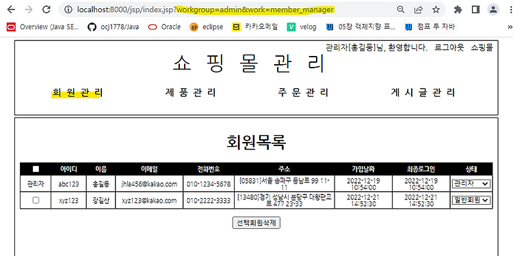513x256 pixels.
Task: Go back with the browser back arrow
Action: coord(11,10)
